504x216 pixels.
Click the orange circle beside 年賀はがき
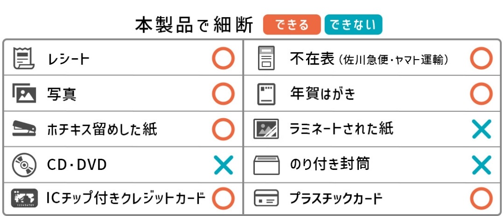coord(481,94)
